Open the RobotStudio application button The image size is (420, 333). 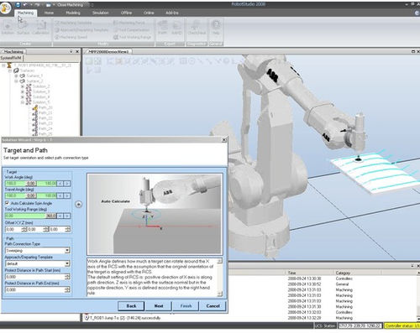5,8
